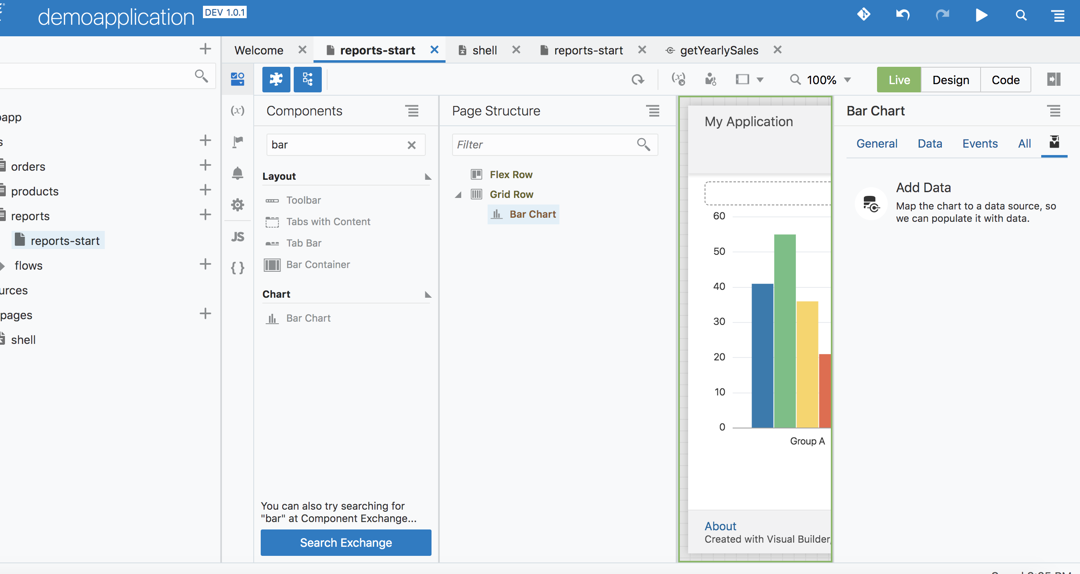Image resolution: width=1080 pixels, height=574 pixels.
Task: Add a page to the products flow
Action: [205, 190]
